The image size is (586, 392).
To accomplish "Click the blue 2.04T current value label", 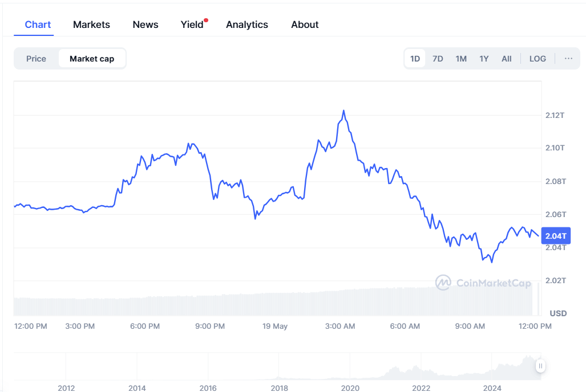I will [556, 236].
